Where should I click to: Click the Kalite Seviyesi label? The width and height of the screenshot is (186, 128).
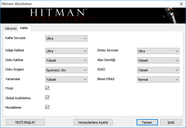(15, 38)
